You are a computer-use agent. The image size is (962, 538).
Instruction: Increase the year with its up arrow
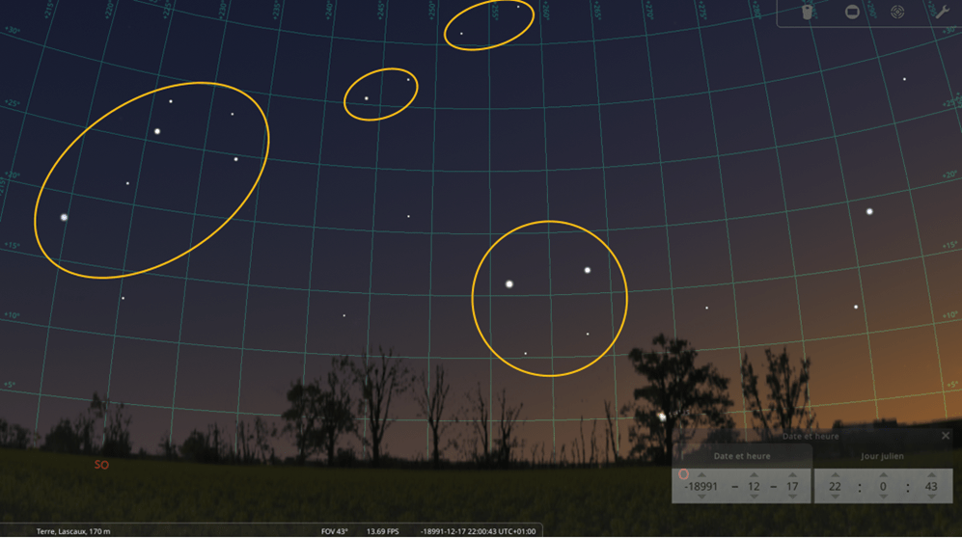click(701, 474)
